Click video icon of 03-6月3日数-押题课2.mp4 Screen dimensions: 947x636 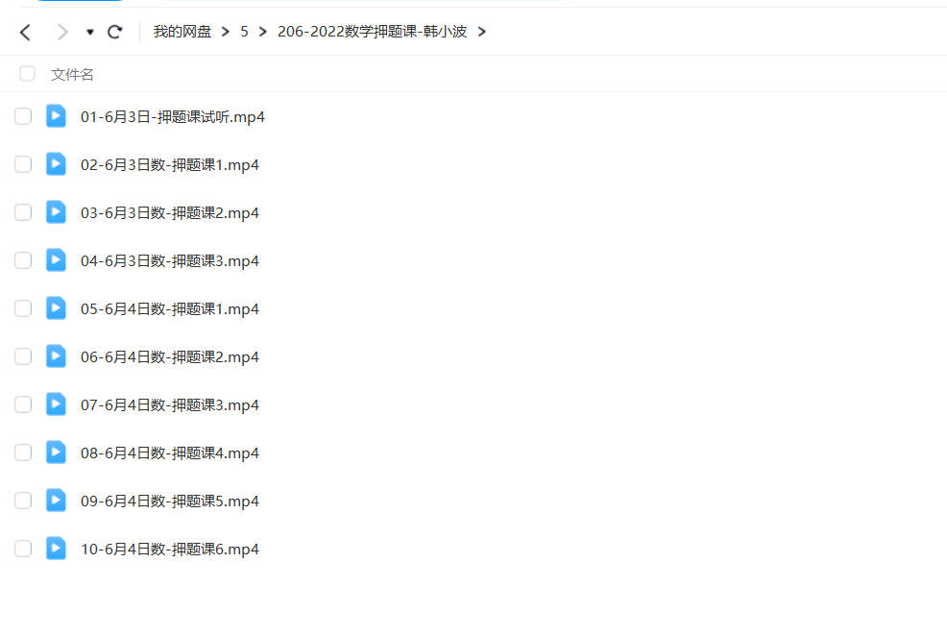[56, 212]
